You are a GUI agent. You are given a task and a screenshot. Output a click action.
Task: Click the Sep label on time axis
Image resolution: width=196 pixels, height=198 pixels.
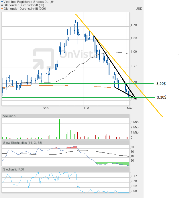(x=46, y=108)
